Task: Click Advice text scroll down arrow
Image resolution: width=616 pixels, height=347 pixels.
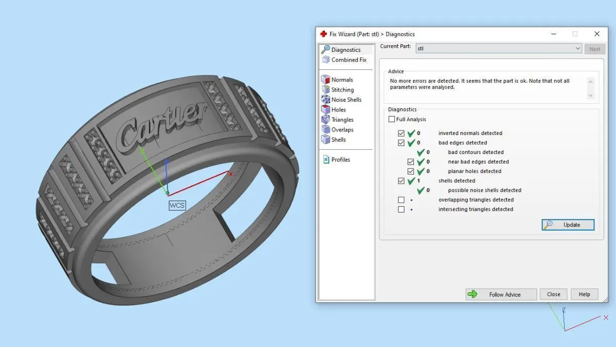Action: point(590,95)
